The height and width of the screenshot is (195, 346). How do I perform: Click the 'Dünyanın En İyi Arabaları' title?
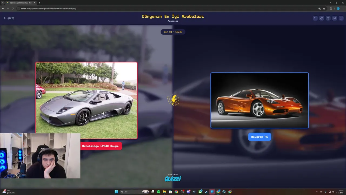pos(173,16)
